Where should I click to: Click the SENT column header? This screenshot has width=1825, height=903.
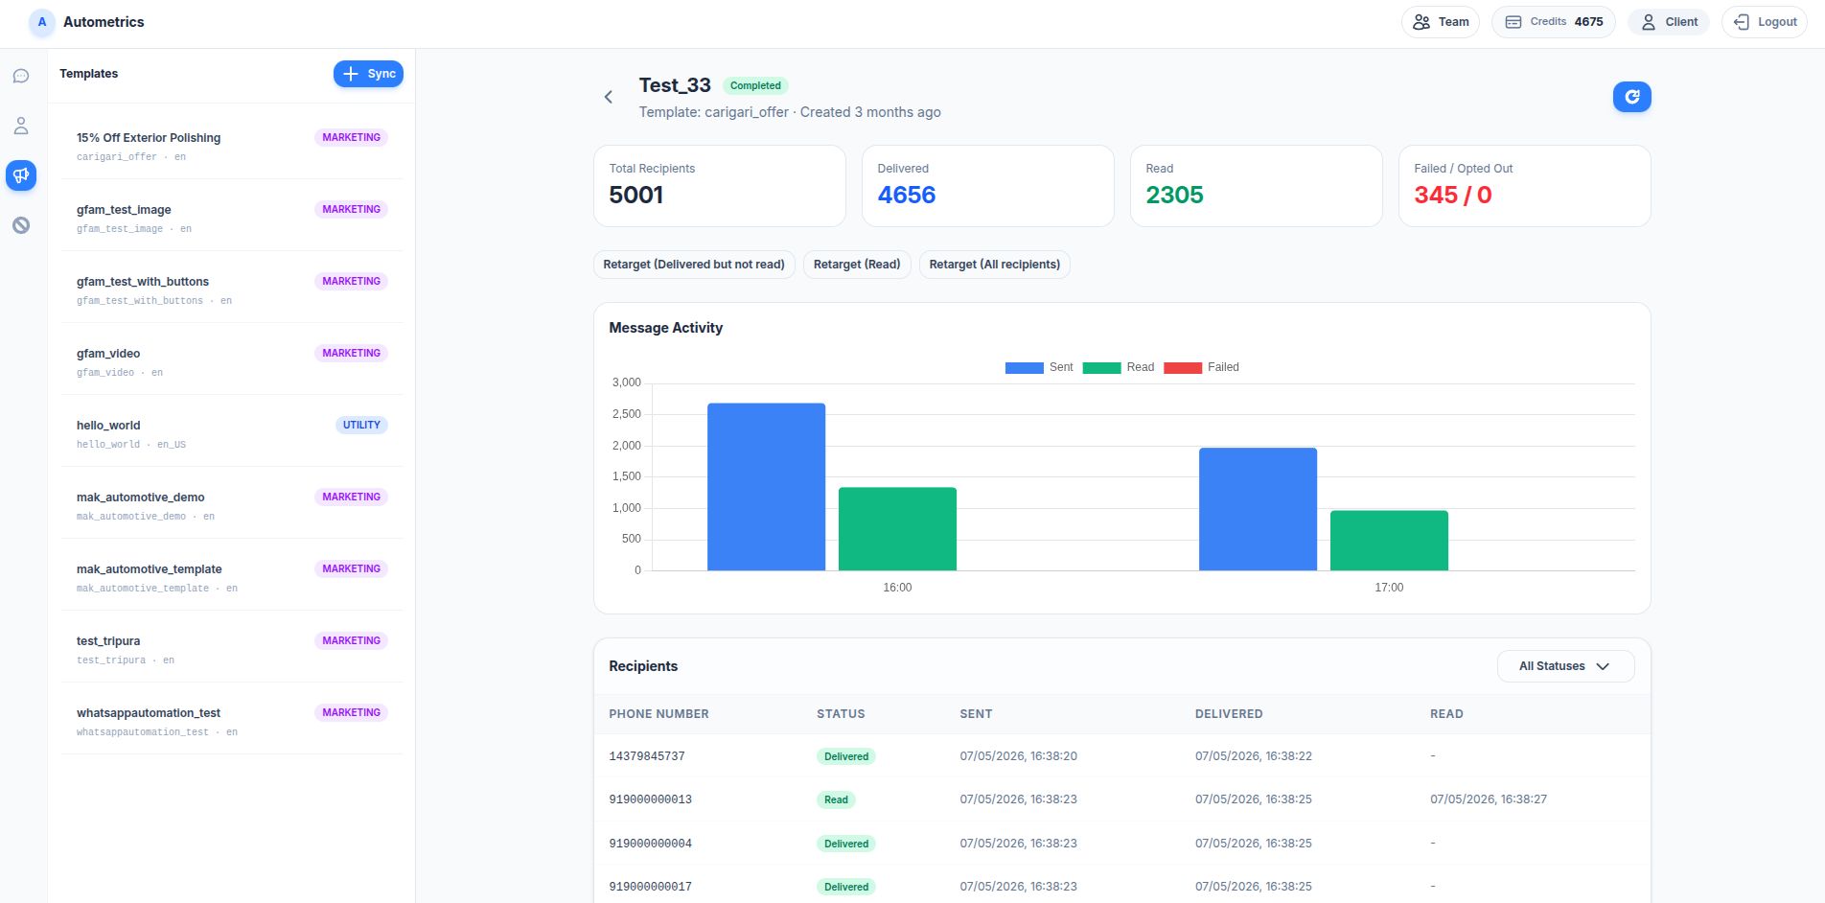pyautogui.click(x=976, y=714)
